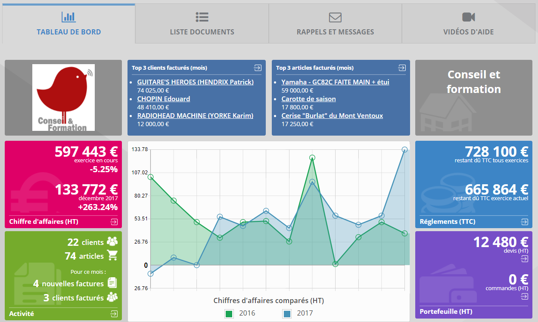
Task: Click the 3 clients facturés text
Action: coord(74,297)
